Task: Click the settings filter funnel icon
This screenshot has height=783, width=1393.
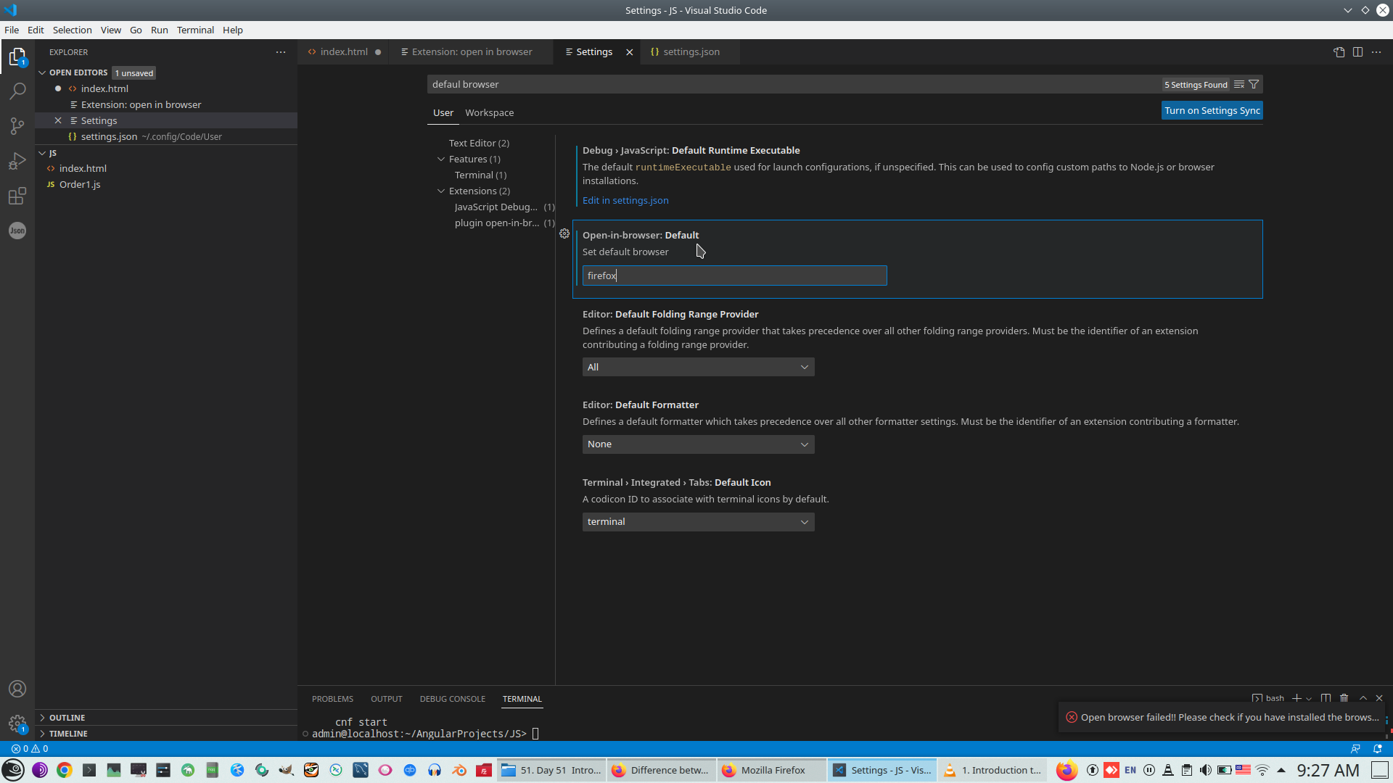Action: click(1254, 85)
